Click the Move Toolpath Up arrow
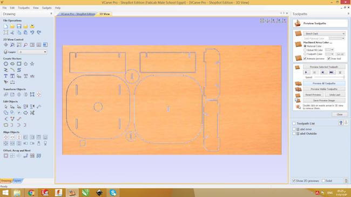This screenshot has height=197, width=351. coord(341,123)
